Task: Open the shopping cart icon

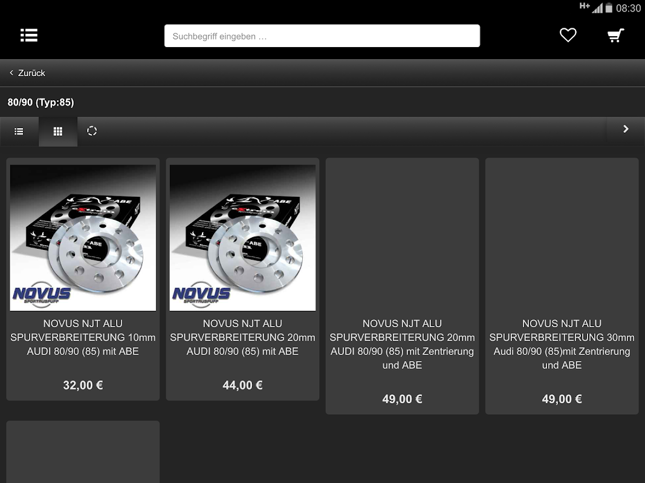Action: click(615, 36)
